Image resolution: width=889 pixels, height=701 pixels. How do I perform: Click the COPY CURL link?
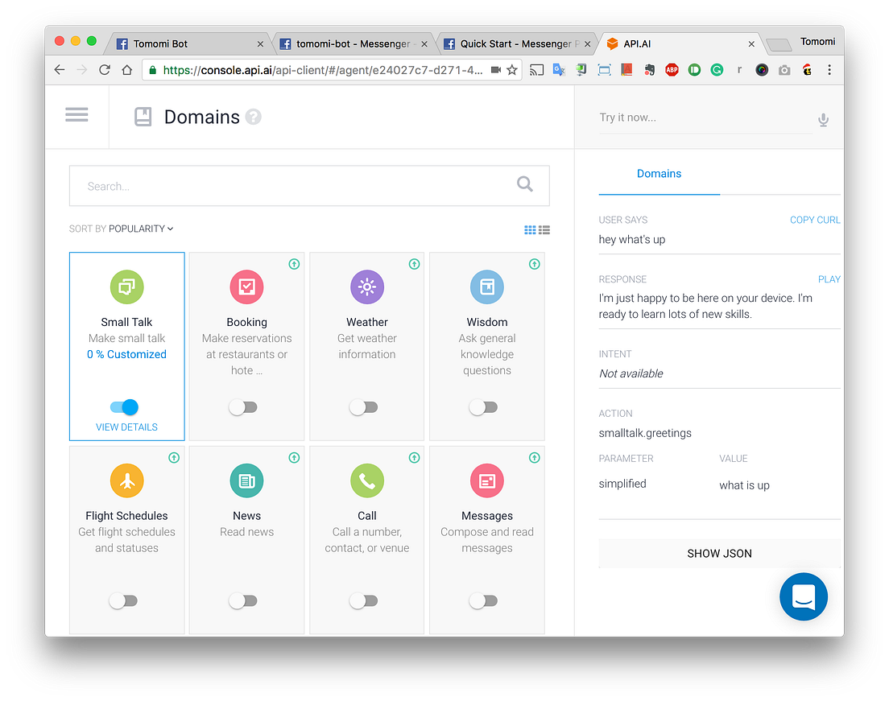coord(814,219)
